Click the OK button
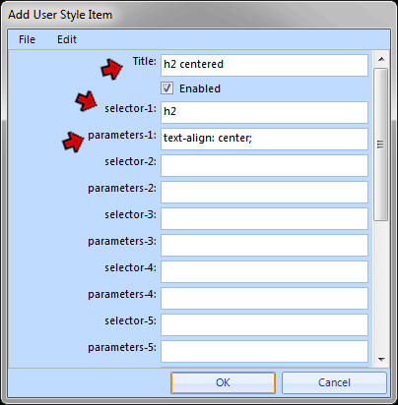This screenshot has width=398, height=405. [x=223, y=382]
